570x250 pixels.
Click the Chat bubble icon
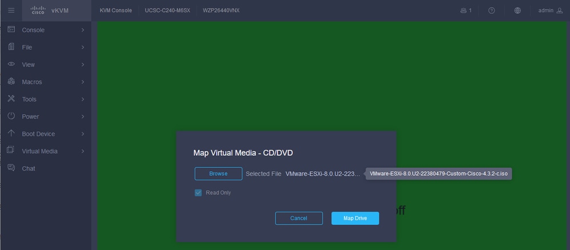tap(11, 168)
